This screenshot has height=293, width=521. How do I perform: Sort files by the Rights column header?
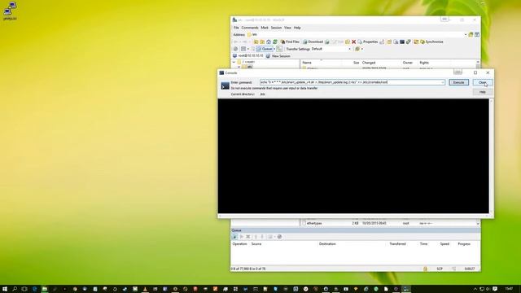424,63
